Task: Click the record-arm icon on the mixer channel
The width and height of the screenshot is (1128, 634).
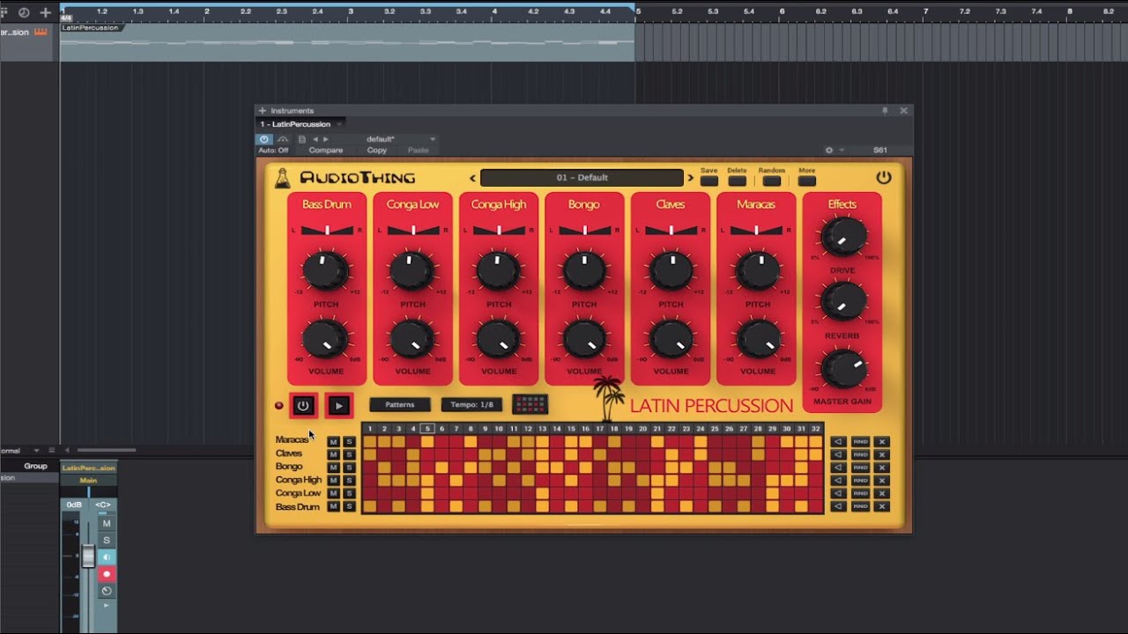Action: pyautogui.click(x=106, y=573)
